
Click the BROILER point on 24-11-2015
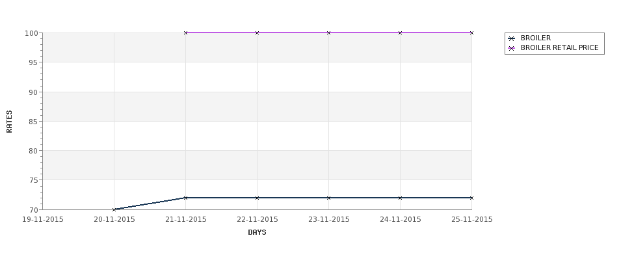pyautogui.click(x=401, y=198)
